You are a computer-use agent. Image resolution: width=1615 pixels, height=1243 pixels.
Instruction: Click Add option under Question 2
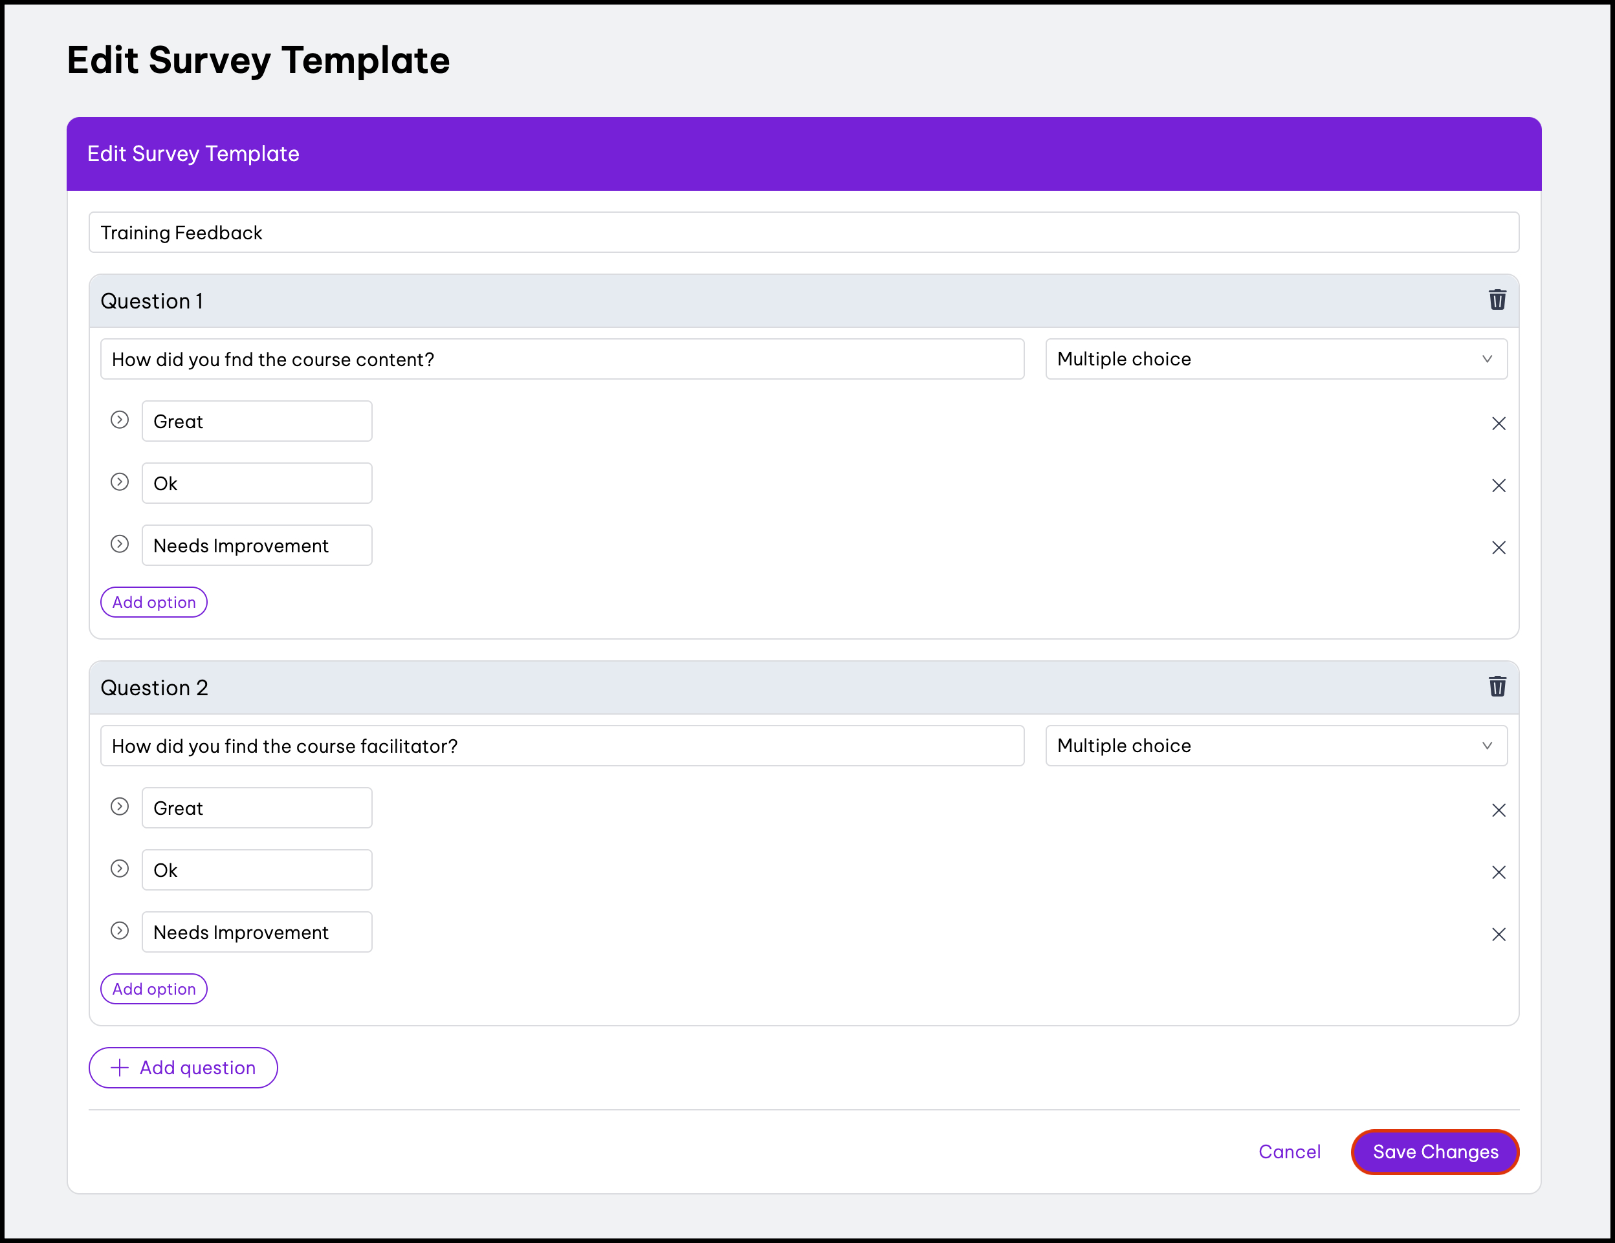tap(154, 989)
